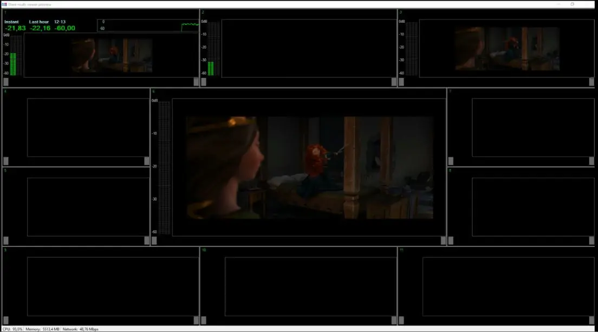This screenshot has height=332, width=598.
Task: Select the video preview in panel 1
Action: coord(111,55)
